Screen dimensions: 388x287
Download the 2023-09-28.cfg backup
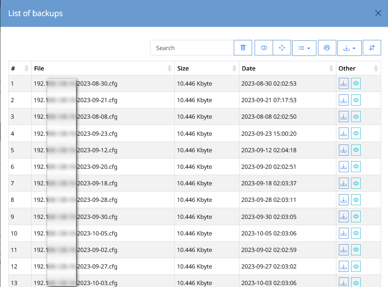[344, 200]
